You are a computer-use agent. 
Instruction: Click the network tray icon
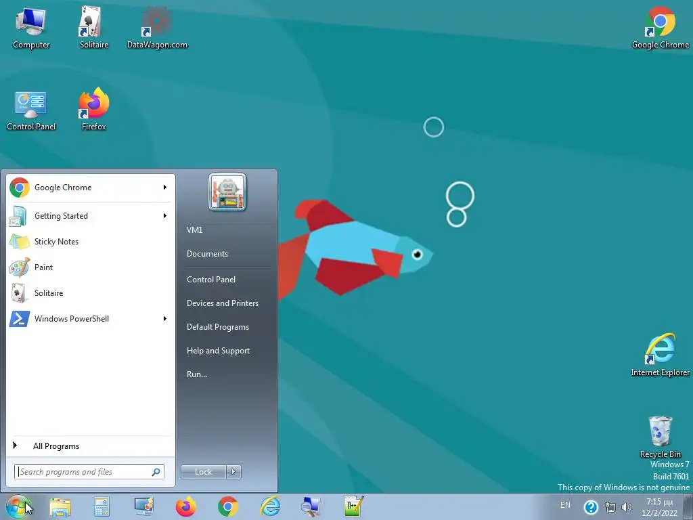610,507
